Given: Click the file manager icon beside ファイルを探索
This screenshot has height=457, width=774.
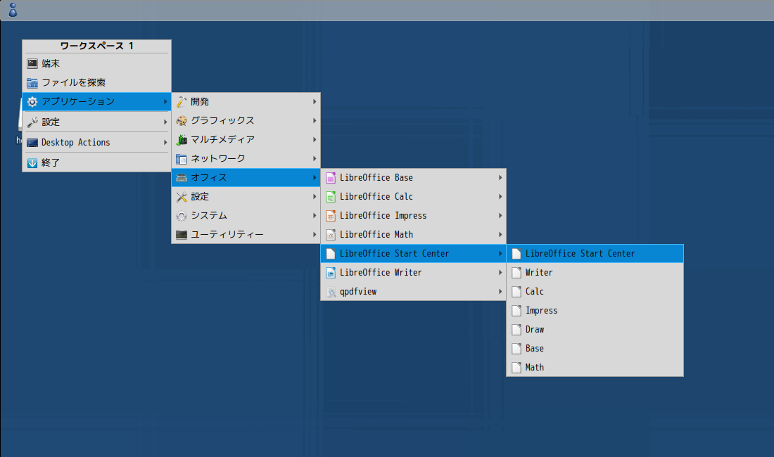Looking at the screenshot, I should click(32, 83).
